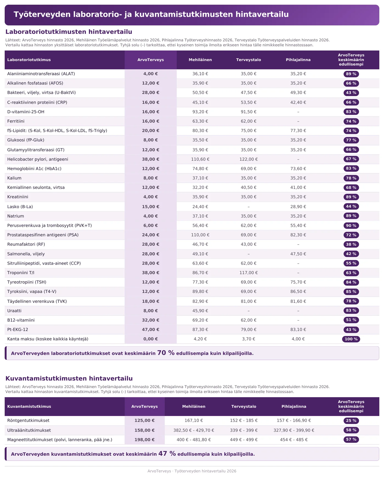The width and height of the screenshot is (384, 478).
Task: Select the '82,30 €' Pihlajalinna PSA price
Action: point(298,235)
